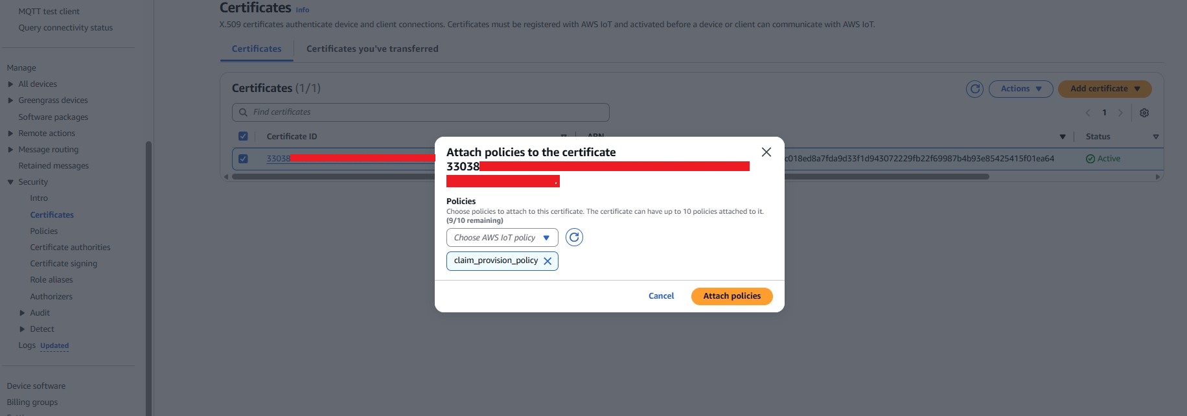This screenshot has height=416, width=1187.
Task: Open Policies in Security sidebar
Action: 43,231
